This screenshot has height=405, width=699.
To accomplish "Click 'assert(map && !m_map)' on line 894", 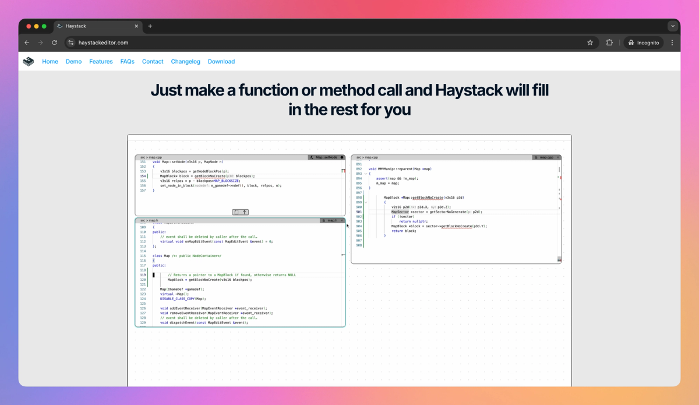I will click(397, 178).
